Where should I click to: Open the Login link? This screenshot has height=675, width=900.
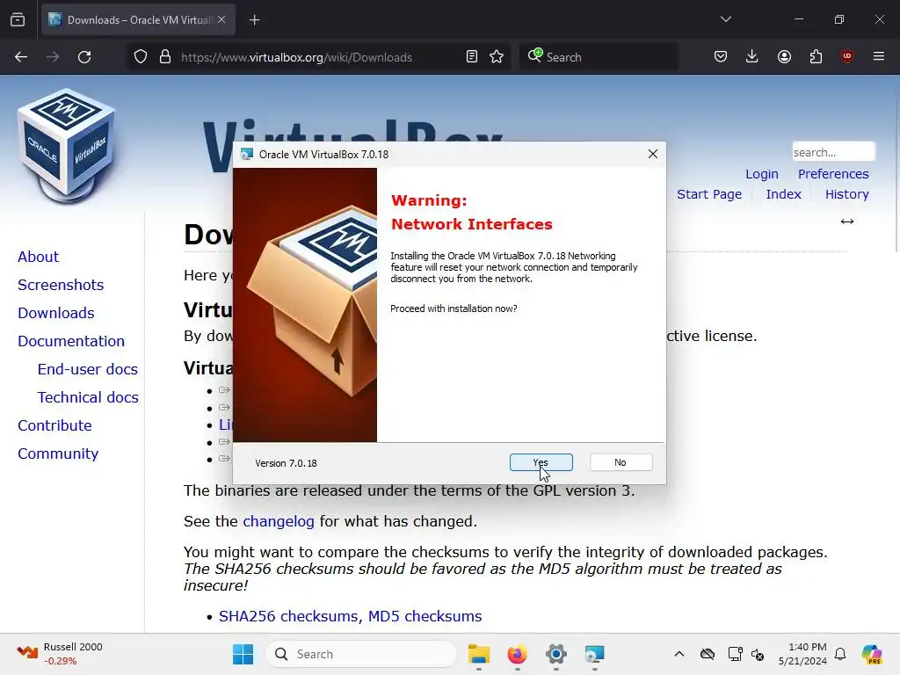coord(762,174)
